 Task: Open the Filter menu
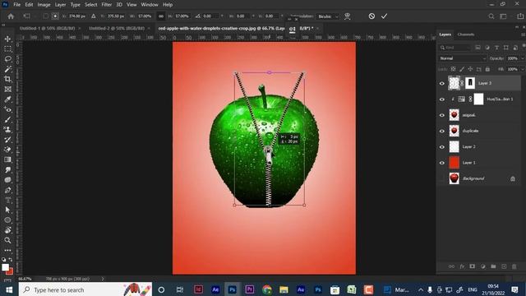[106, 5]
